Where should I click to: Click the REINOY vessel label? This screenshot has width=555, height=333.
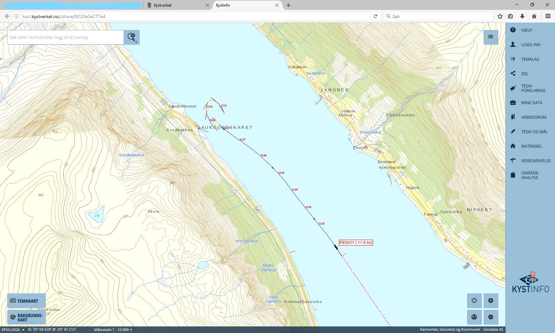pyautogui.click(x=356, y=243)
